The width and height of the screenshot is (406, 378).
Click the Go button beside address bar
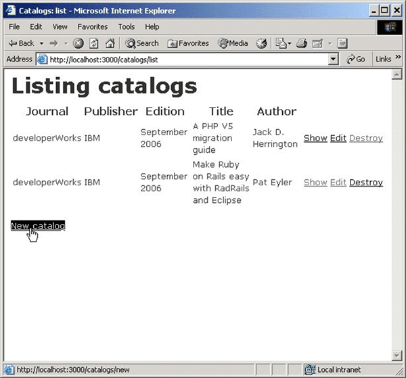tap(356, 60)
